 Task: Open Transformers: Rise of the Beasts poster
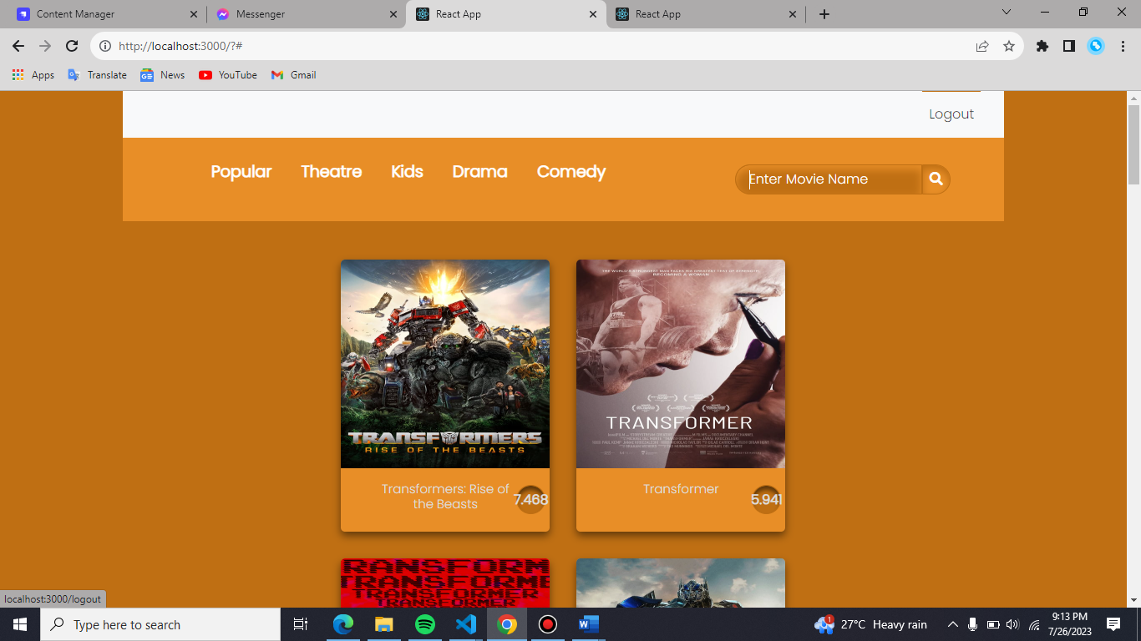445,364
